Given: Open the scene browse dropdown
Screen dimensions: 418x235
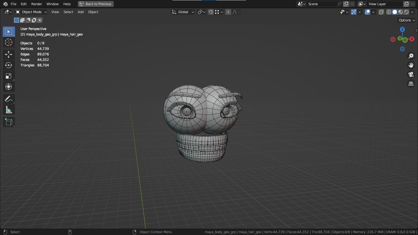Looking at the screenshot, I should click(301, 4).
